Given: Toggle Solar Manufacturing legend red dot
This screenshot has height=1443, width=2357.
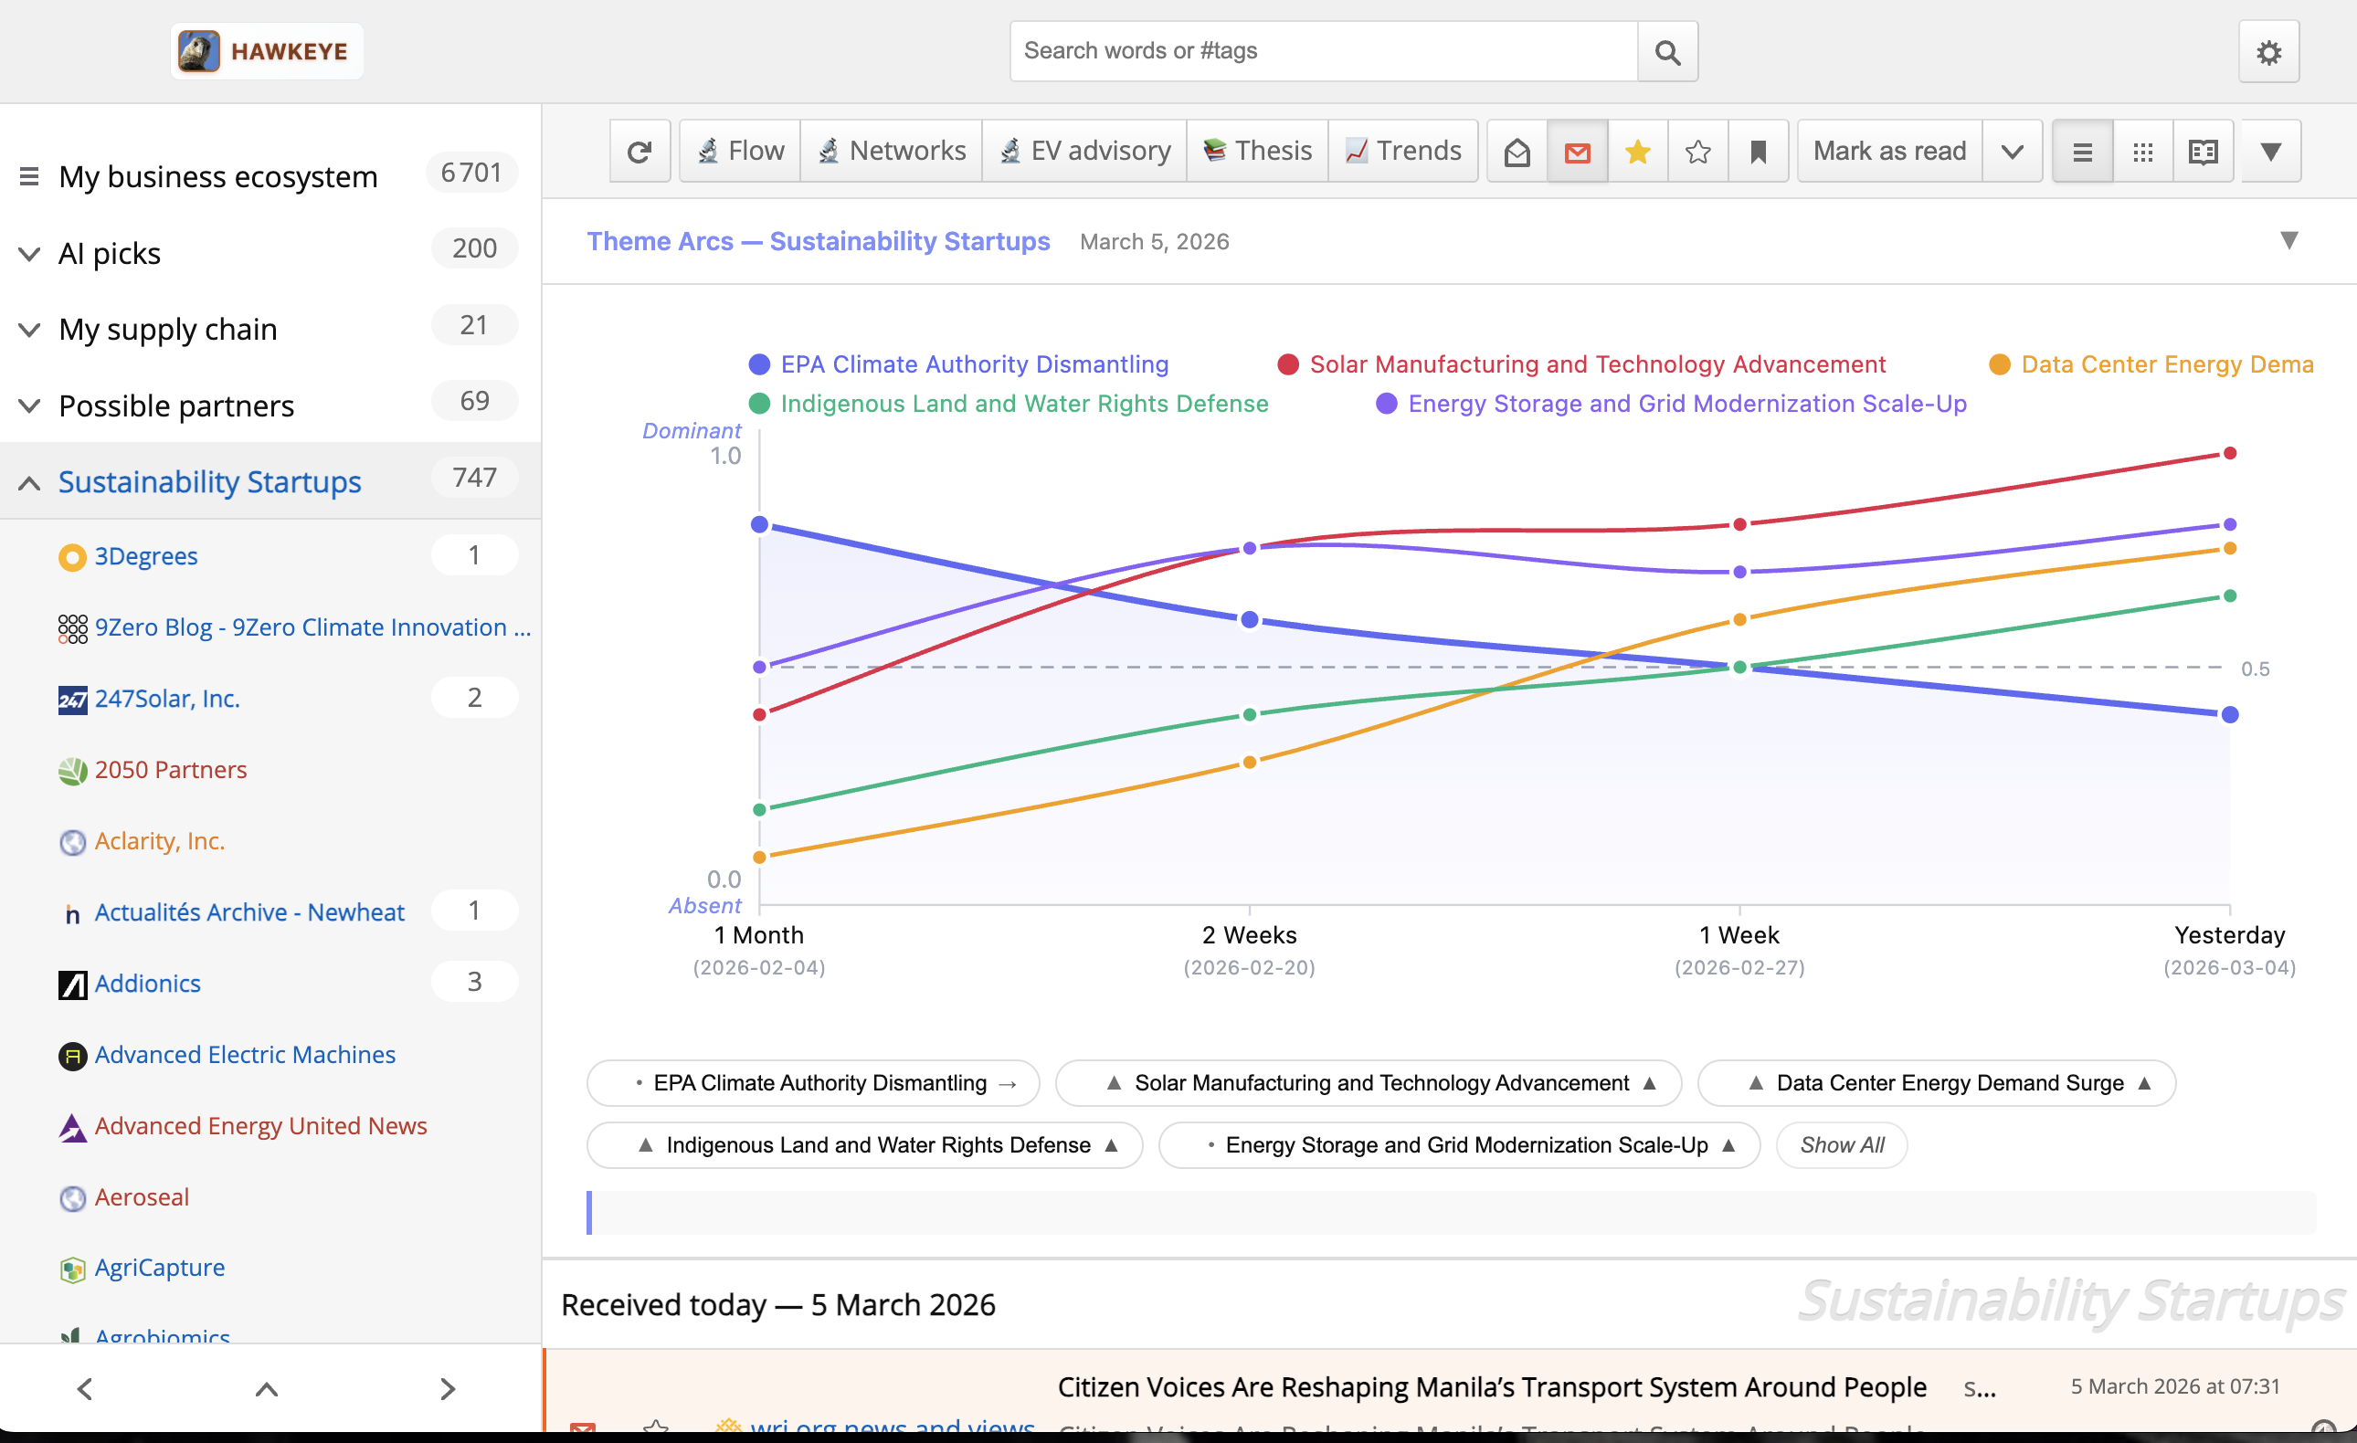Looking at the screenshot, I should [x=1287, y=364].
